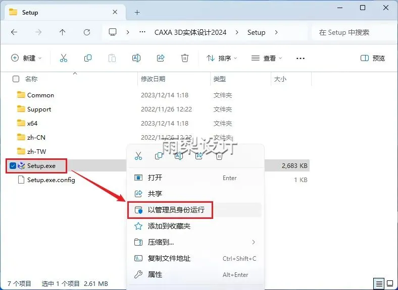Viewport: 398px width, 290px height.
Task: Sort by the 名称 column header
Action: 31,79
